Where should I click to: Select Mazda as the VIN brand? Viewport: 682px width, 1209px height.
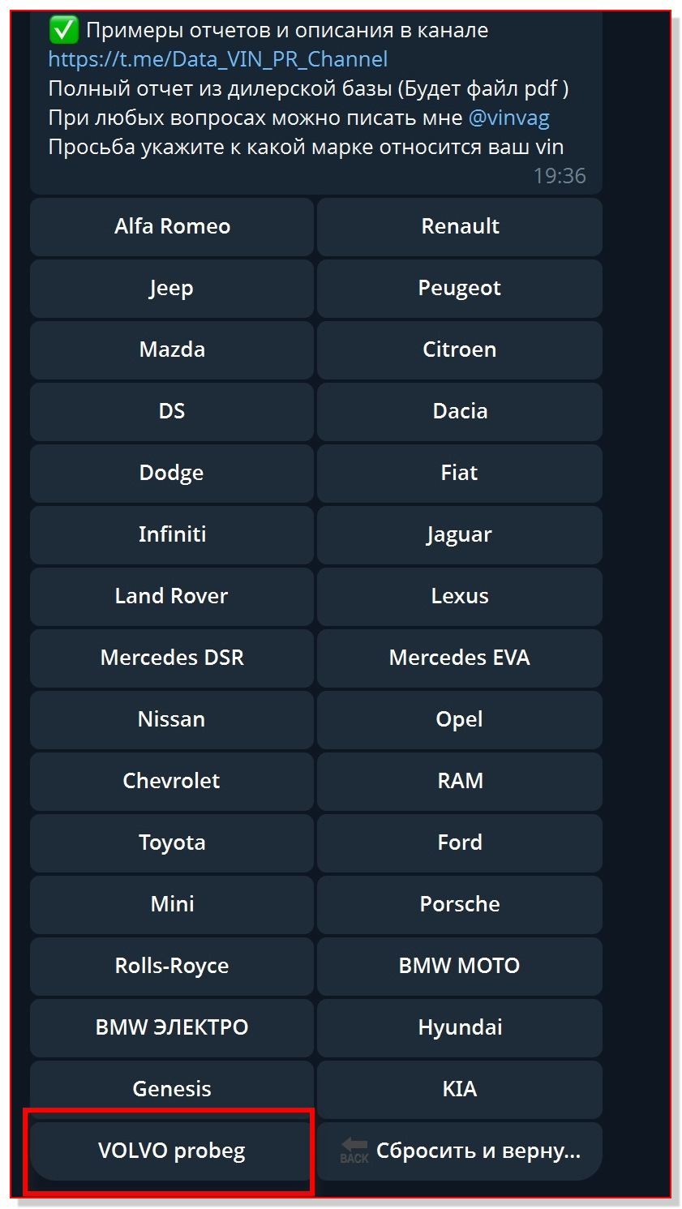[172, 349]
